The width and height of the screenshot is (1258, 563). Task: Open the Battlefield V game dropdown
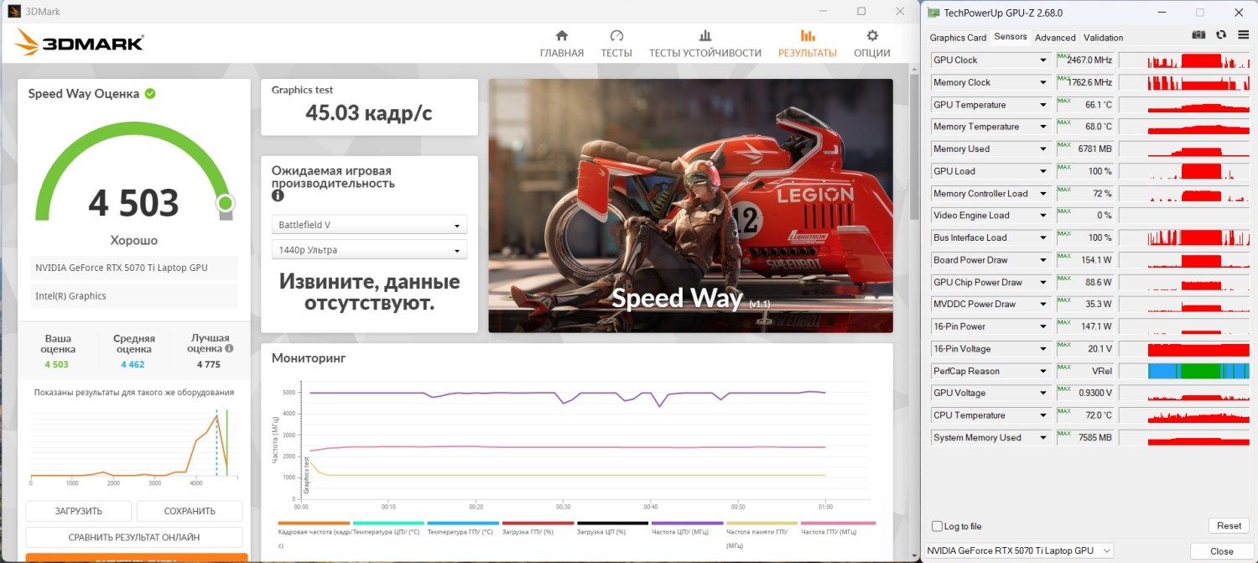click(369, 225)
